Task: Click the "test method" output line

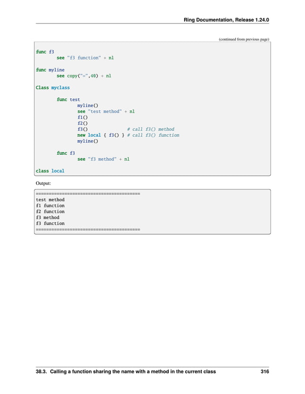Action: click(x=50, y=200)
